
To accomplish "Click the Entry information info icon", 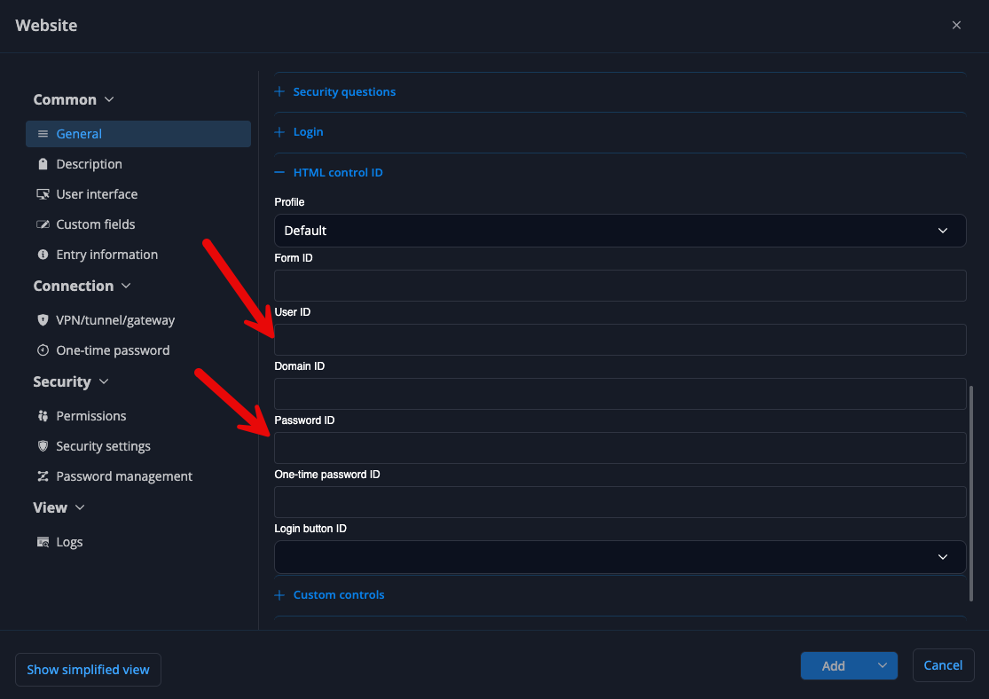I will click(43, 255).
